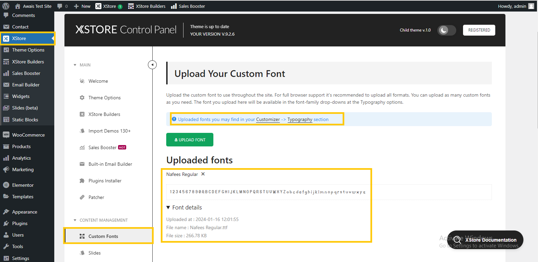Click the WordPress logo in admin bar
Viewport: 538px width, 262px height.
click(6, 6)
